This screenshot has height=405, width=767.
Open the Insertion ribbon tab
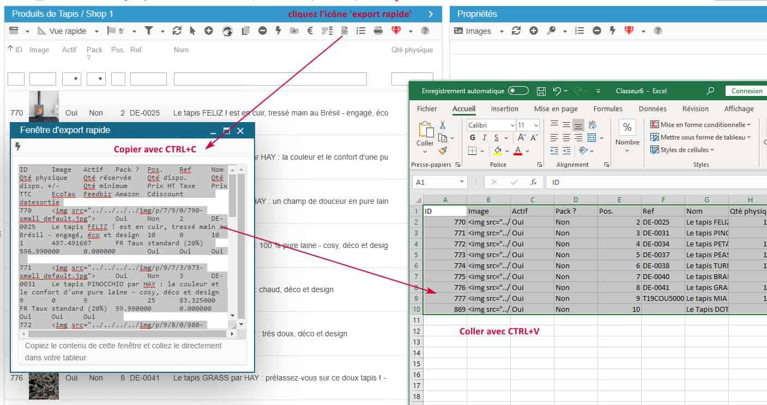pos(504,109)
